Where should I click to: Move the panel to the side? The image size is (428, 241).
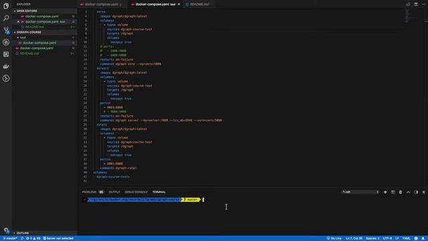click(416, 192)
